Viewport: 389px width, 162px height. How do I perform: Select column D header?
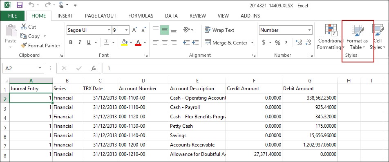click(143, 80)
